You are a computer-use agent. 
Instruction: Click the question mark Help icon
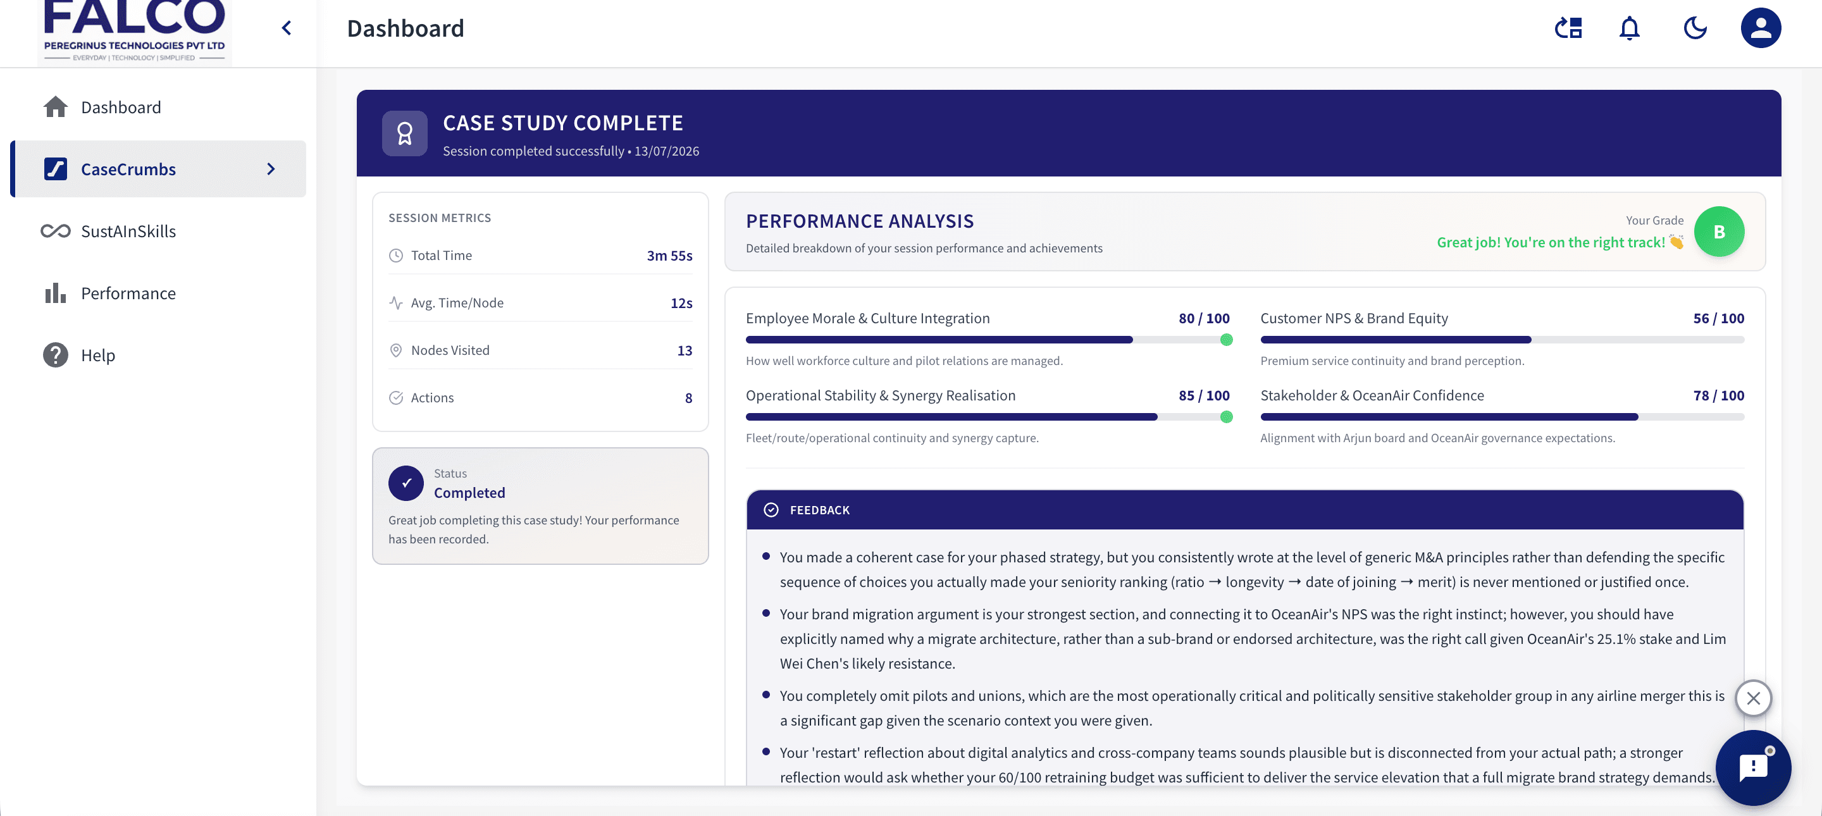click(x=55, y=355)
